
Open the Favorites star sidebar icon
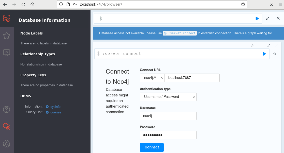point(7,36)
